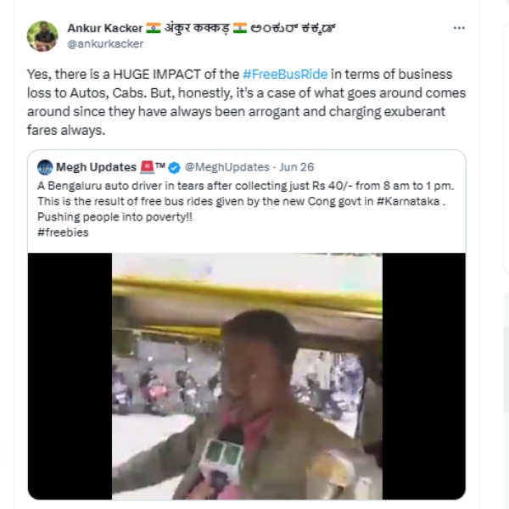Open the three-dot more options menu

coord(459,28)
